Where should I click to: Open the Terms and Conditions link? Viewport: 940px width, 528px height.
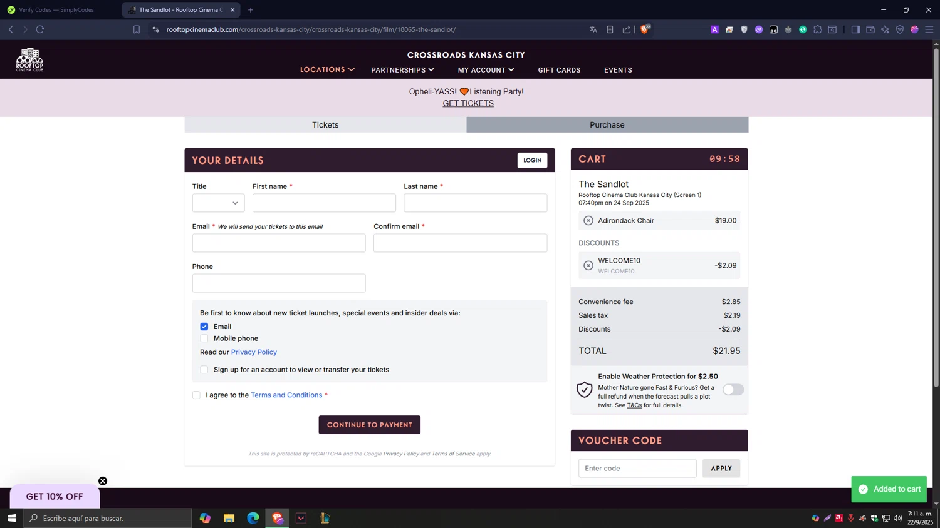[286, 395]
